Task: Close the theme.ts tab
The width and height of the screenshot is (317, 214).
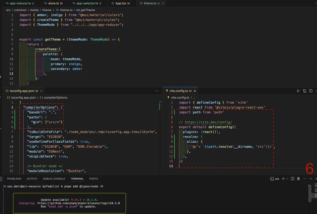Action: point(163,3)
